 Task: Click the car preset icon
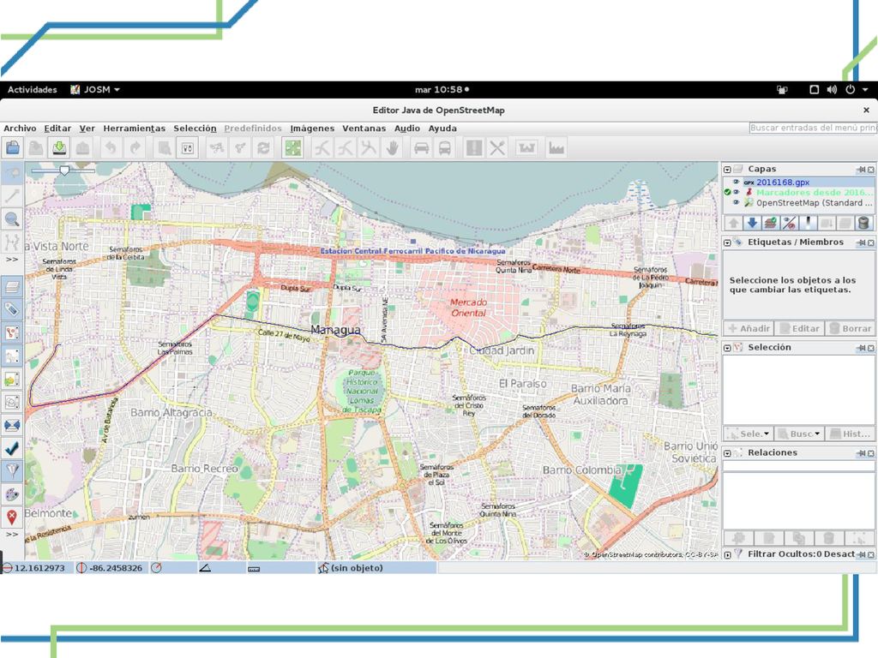(421, 148)
